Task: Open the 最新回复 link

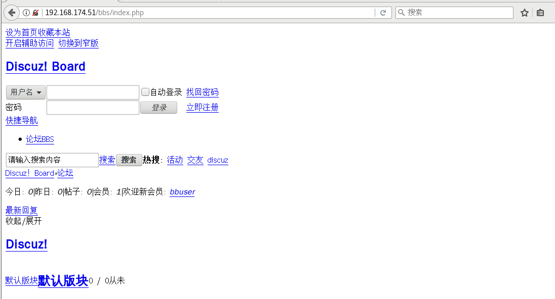Action: (x=22, y=211)
